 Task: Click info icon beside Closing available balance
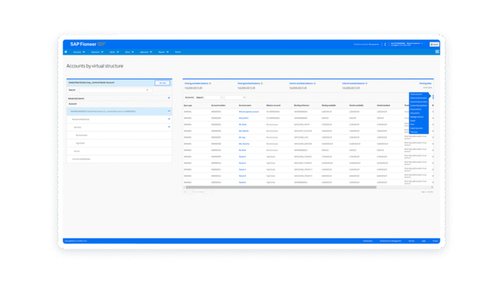tap(210, 83)
